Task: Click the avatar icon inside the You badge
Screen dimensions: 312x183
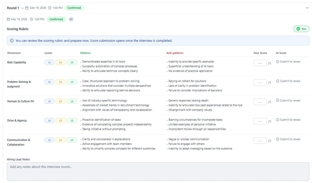Action: tap(298, 29)
